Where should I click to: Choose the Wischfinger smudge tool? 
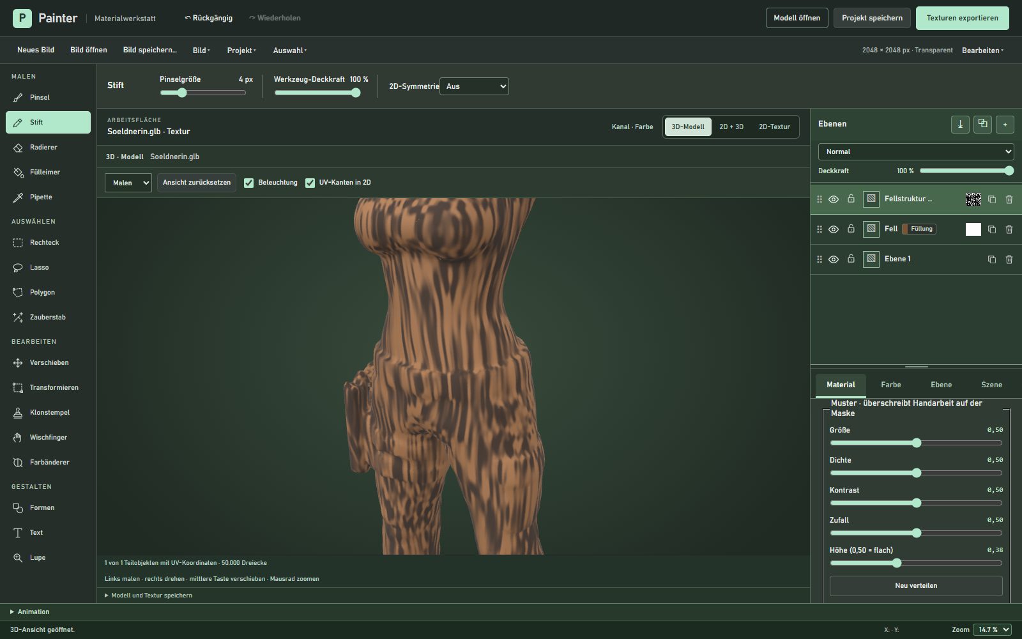click(48, 437)
